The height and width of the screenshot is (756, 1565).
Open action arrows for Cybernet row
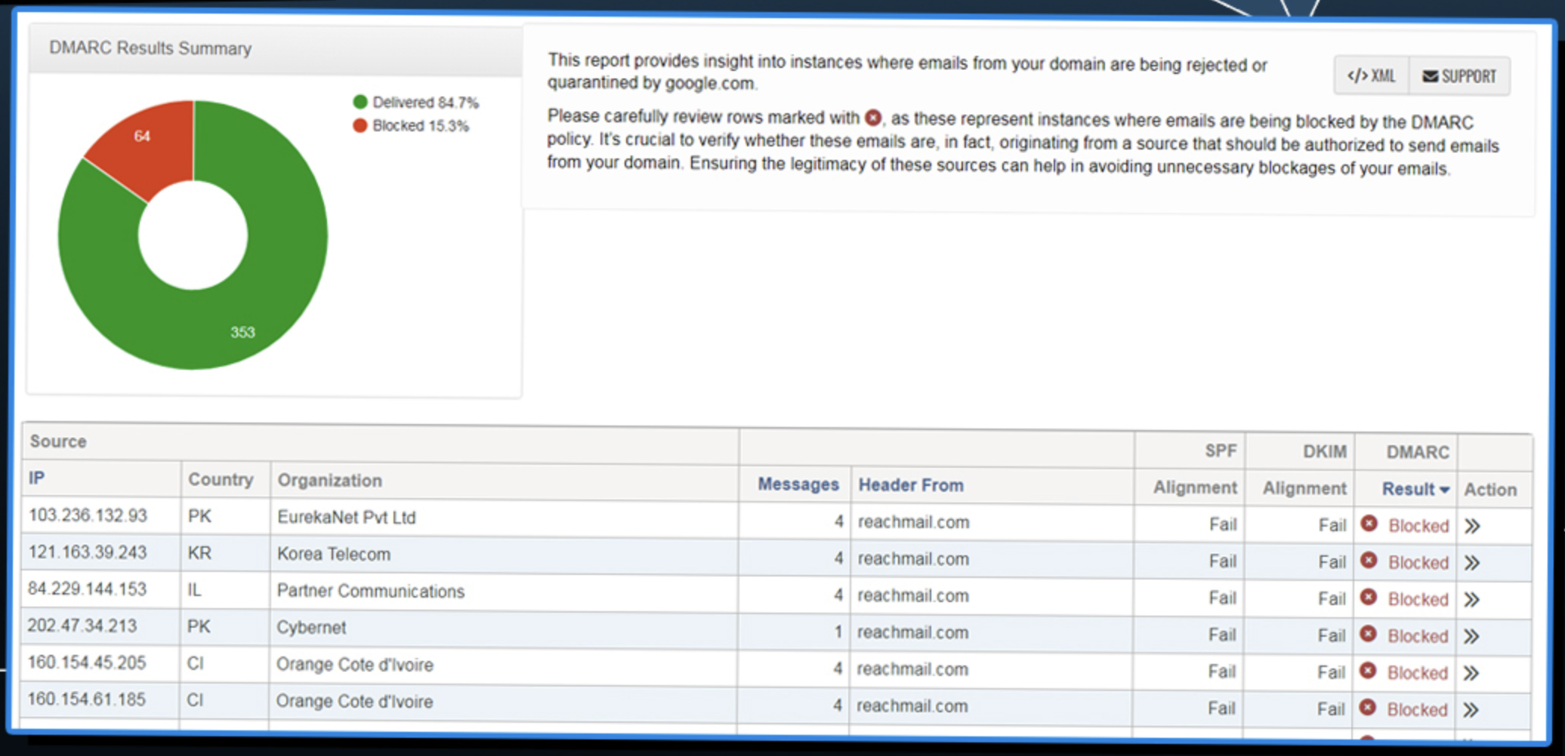pyautogui.click(x=1471, y=637)
